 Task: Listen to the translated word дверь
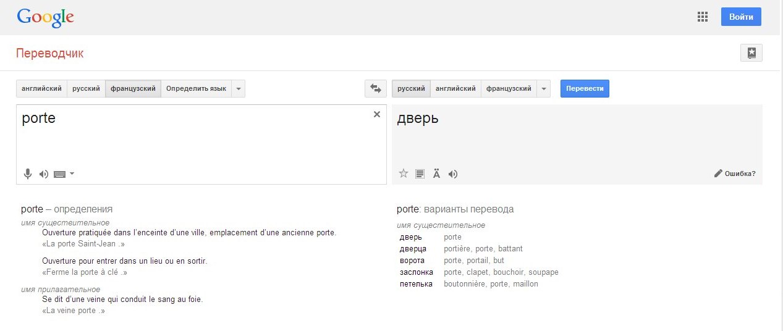(x=453, y=174)
